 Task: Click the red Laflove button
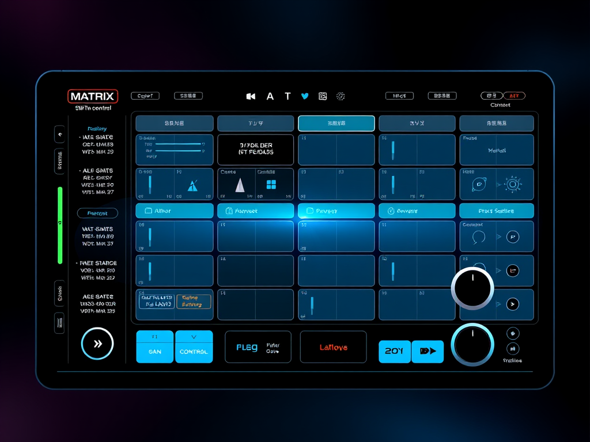click(x=333, y=347)
